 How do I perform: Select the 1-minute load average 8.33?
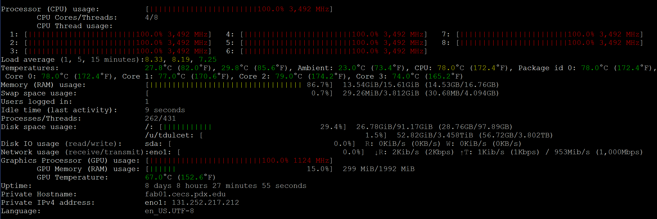(x=154, y=59)
